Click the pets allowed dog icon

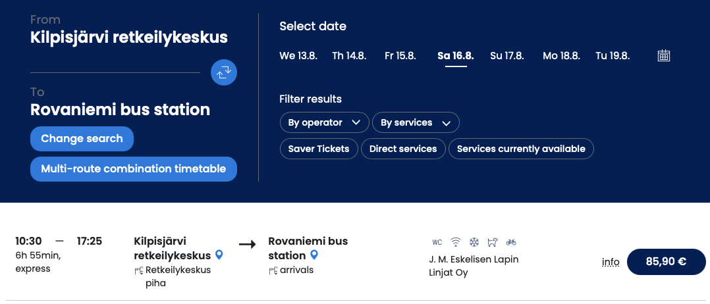pos(493,242)
